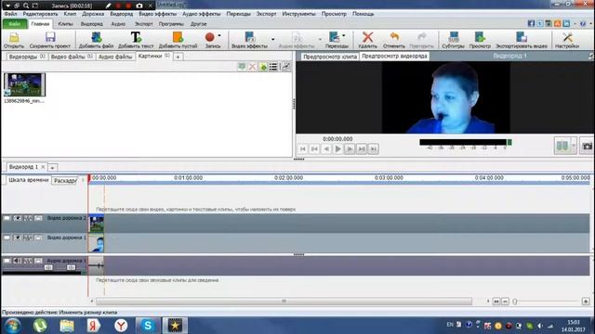Viewport: 595px width, 334px height.
Task: Open Настройки settings from the toolbar
Action: (x=567, y=40)
